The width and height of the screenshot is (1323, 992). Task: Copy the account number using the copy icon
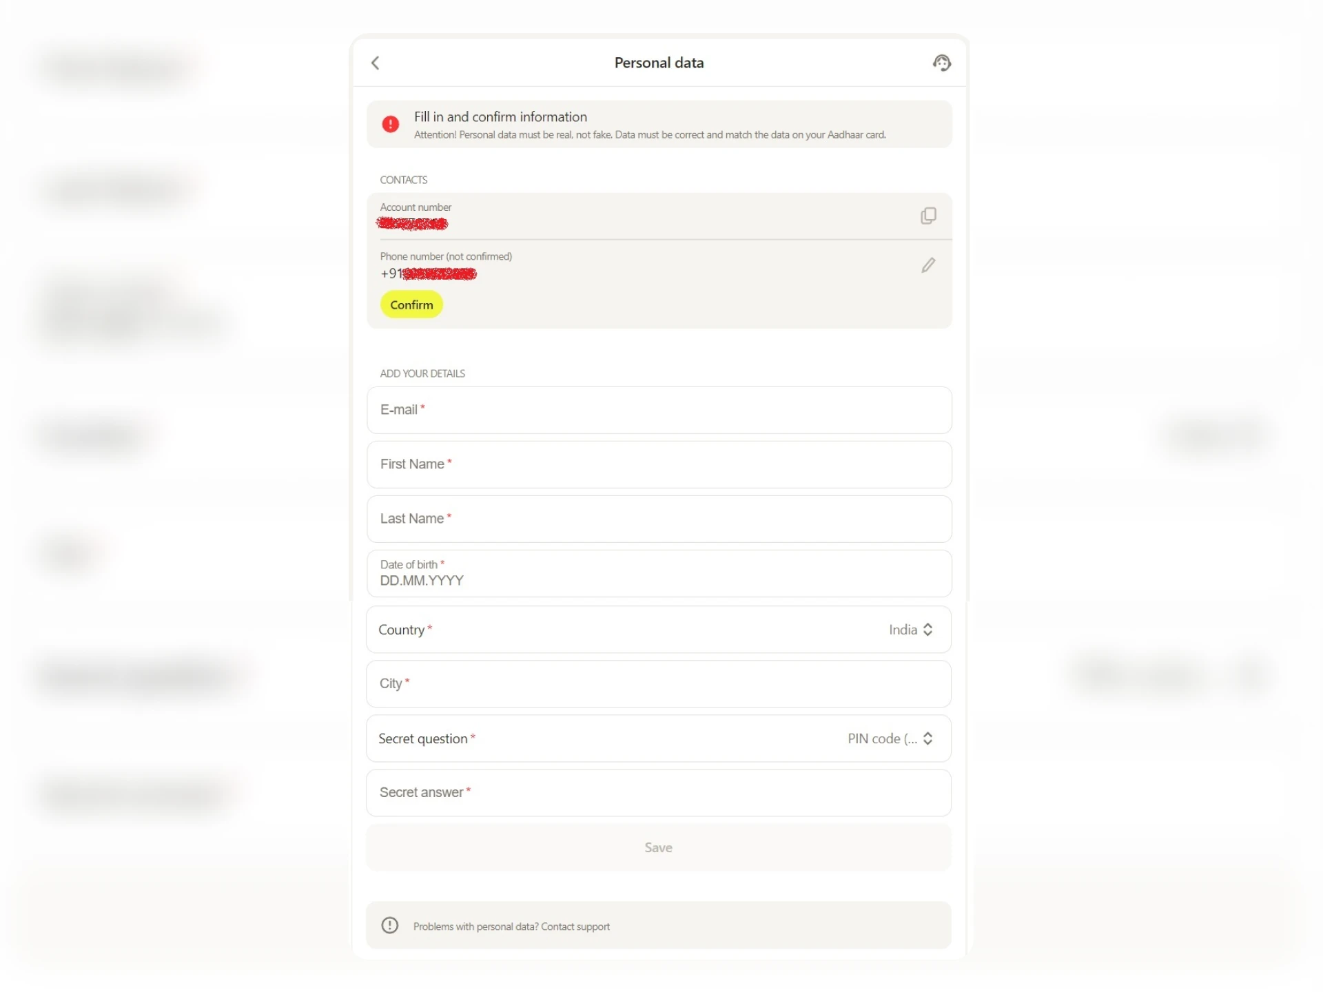click(928, 216)
